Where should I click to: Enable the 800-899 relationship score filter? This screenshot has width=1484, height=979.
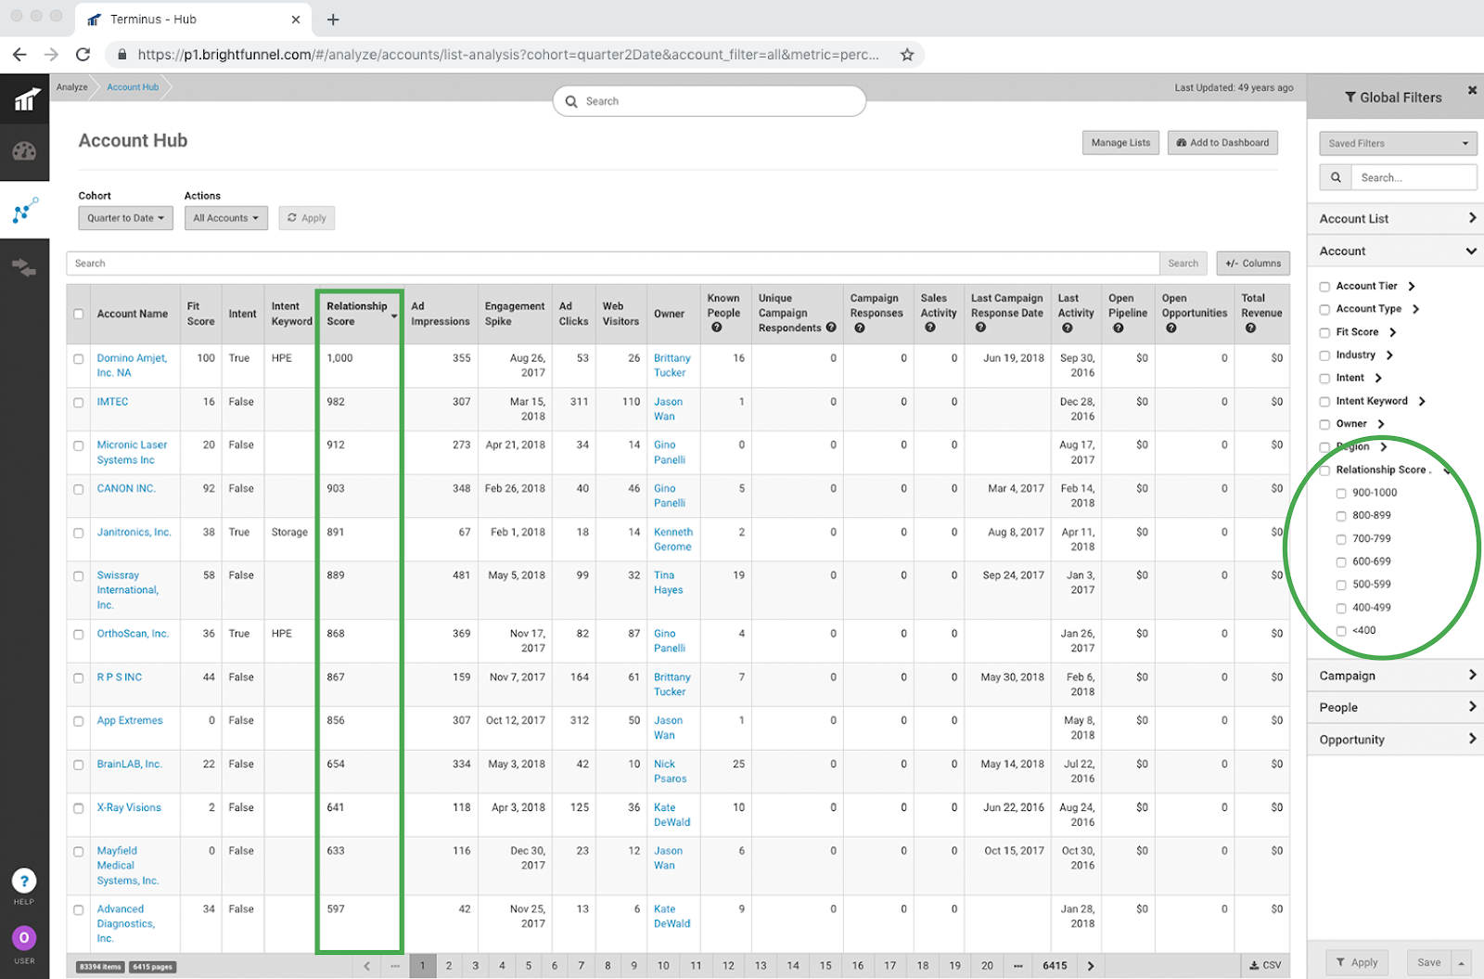(1341, 516)
